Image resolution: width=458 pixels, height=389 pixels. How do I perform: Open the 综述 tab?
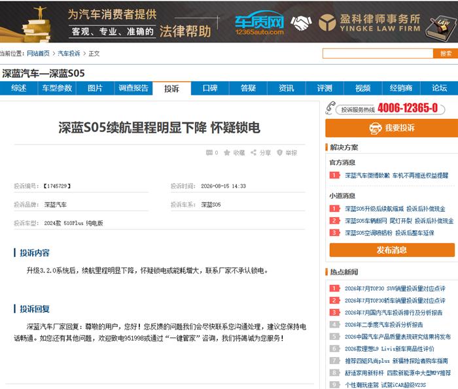(19, 88)
